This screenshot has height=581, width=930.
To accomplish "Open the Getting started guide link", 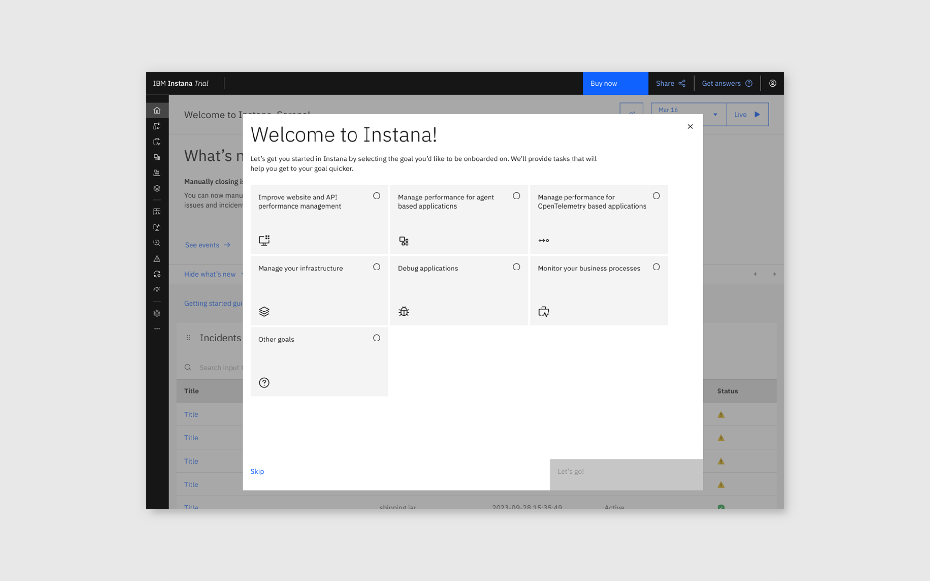I will coord(213,303).
